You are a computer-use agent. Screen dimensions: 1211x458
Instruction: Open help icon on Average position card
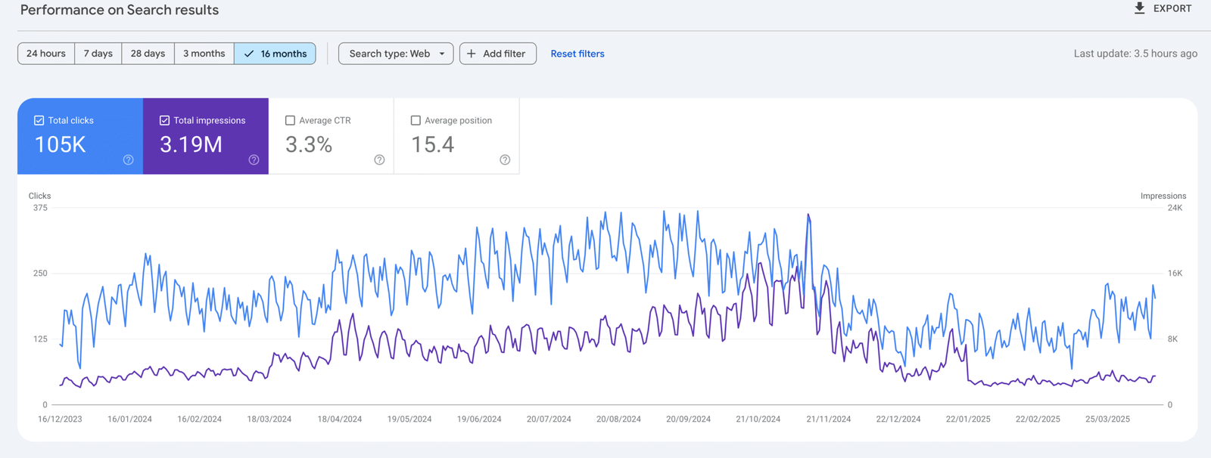[505, 159]
